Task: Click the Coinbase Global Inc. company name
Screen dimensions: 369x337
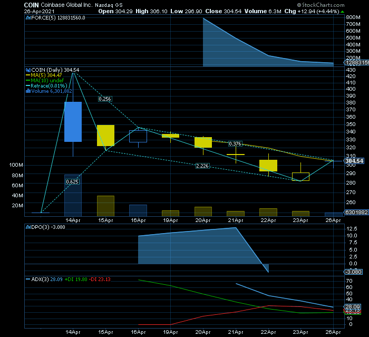Action: click(66, 5)
